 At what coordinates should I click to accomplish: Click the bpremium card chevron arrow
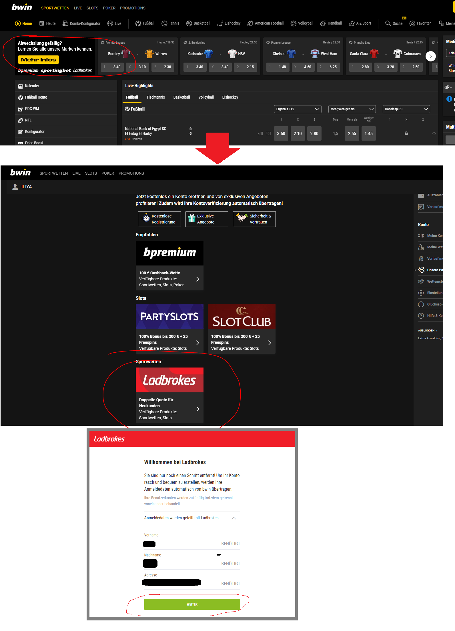coord(197,279)
